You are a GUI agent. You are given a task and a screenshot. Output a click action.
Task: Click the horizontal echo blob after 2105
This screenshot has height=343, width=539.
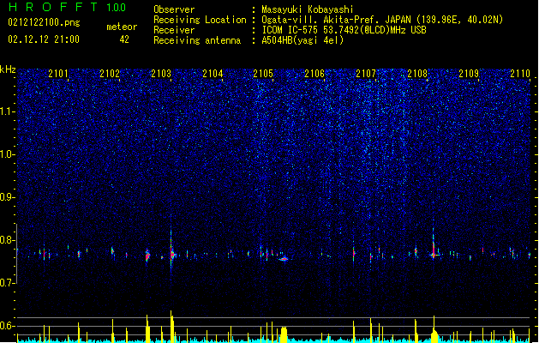284,259
